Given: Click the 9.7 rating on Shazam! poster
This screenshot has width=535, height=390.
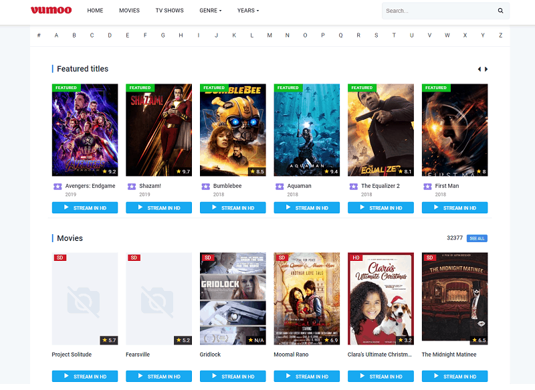Looking at the screenshot, I should coord(183,171).
